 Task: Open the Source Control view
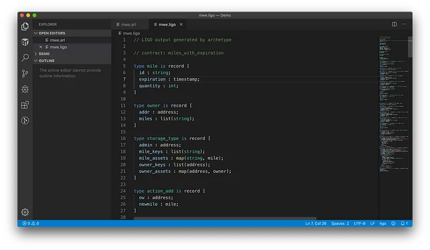pyautogui.click(x=25, y=73)
